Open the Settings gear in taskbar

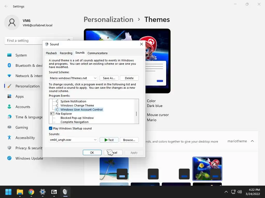pos(43,192)
